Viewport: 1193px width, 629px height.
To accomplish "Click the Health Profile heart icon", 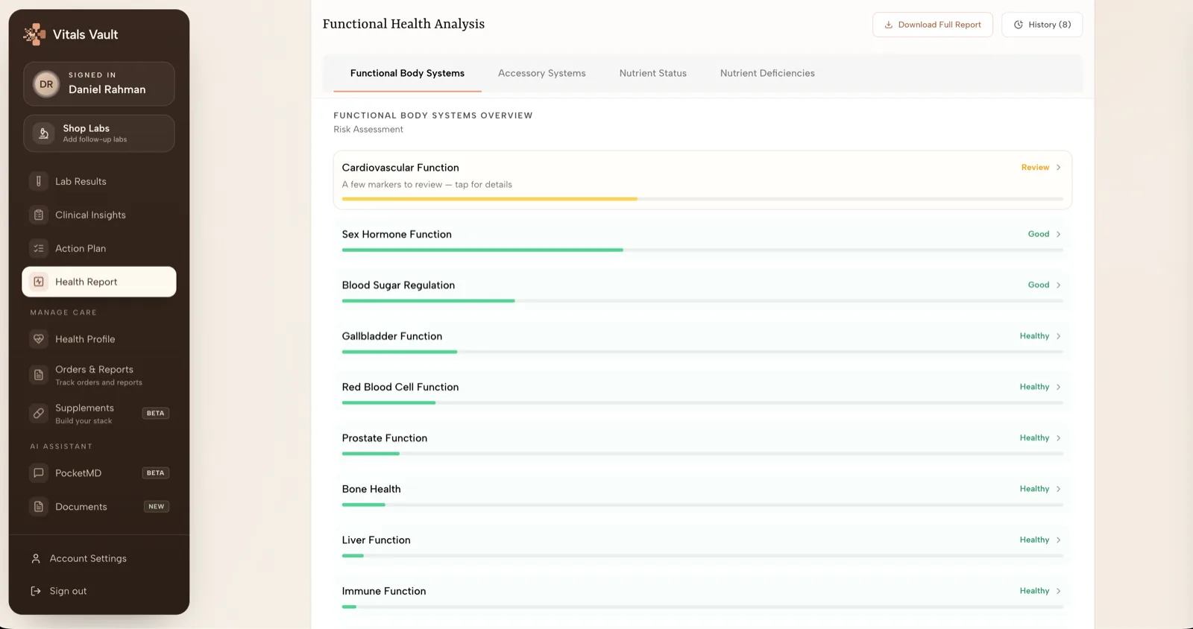I will click(x=39, y=339).
